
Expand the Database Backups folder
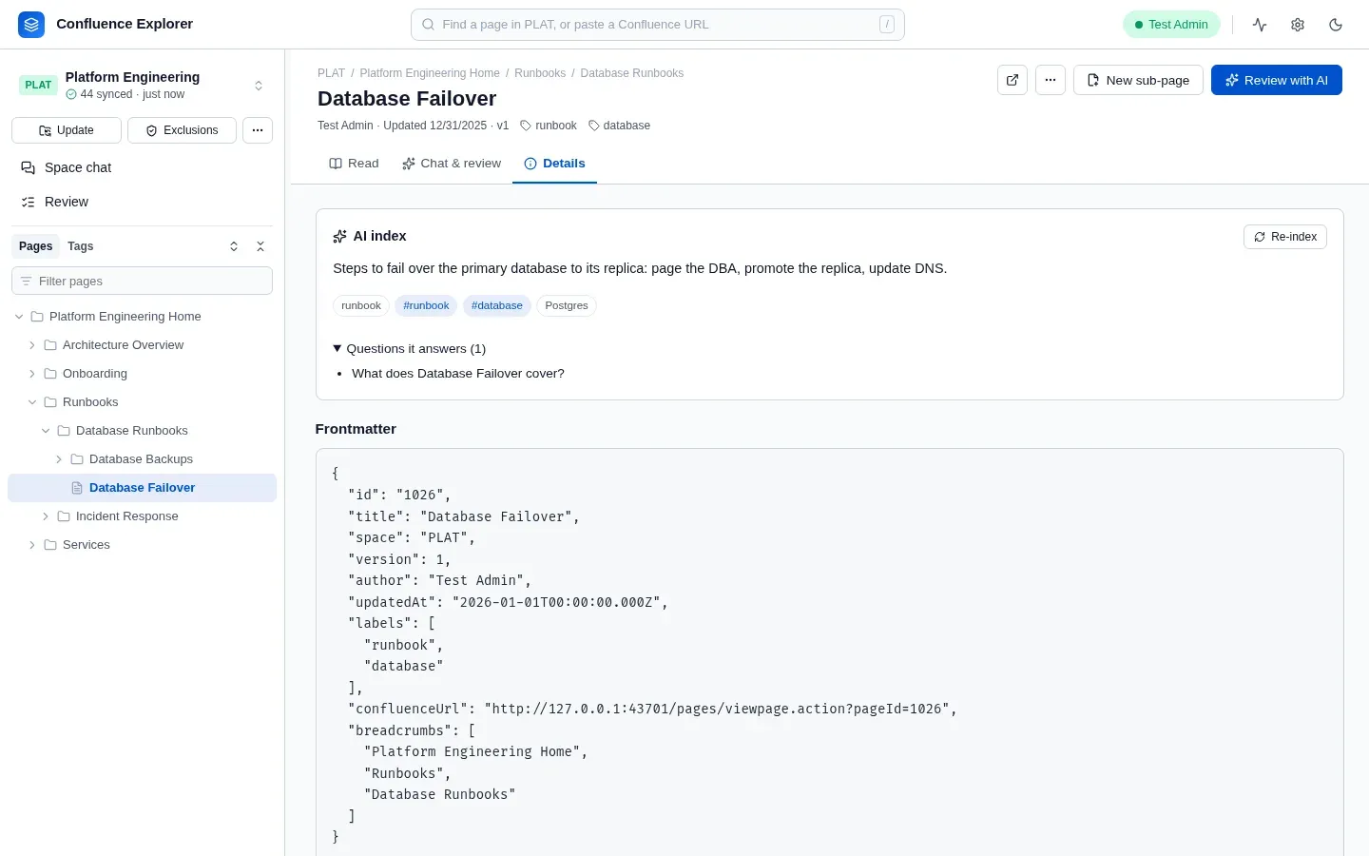[x=59, y=459]
